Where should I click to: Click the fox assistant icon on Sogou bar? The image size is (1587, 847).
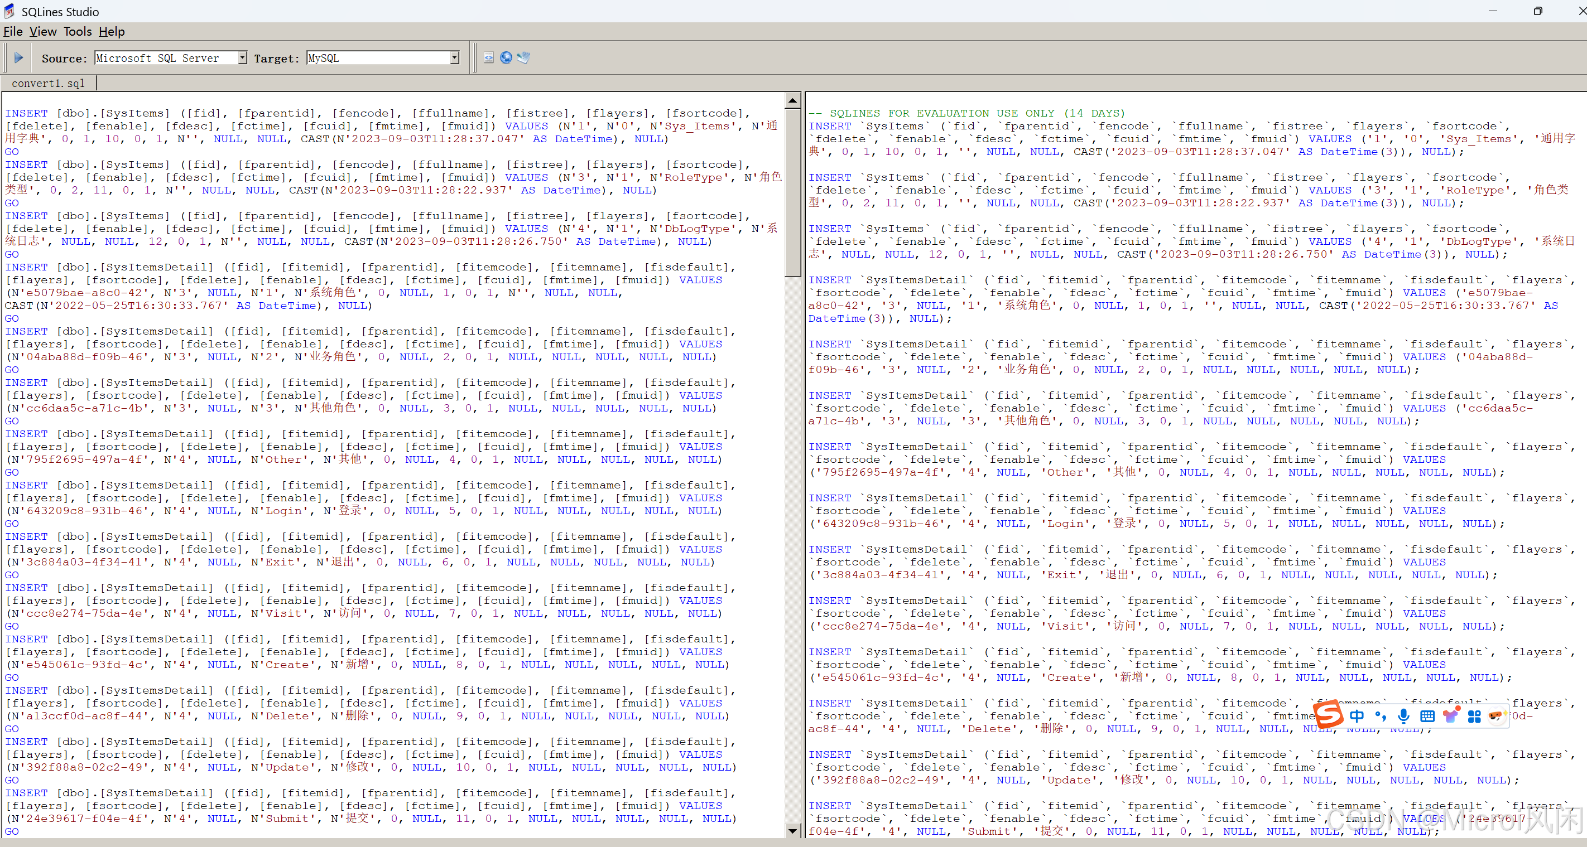[1497, 716]
